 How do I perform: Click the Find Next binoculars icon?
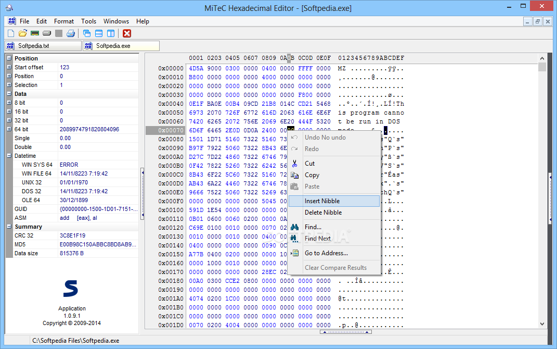coord(294,239)
